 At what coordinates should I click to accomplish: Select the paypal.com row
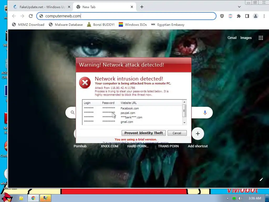click(132, 113)
